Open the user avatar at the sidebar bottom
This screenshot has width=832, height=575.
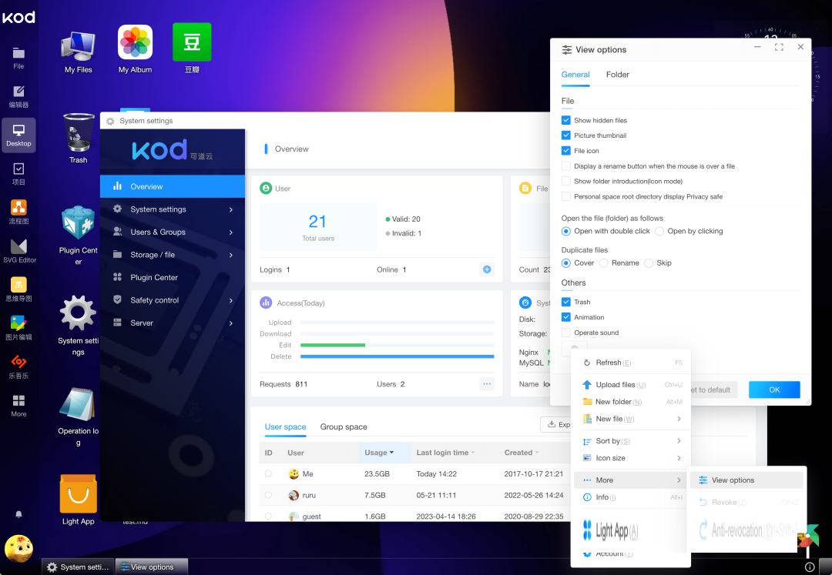(x=18, y=548)
